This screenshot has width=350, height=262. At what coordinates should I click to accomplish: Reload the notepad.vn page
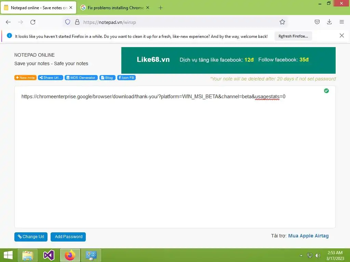(33, 22)
